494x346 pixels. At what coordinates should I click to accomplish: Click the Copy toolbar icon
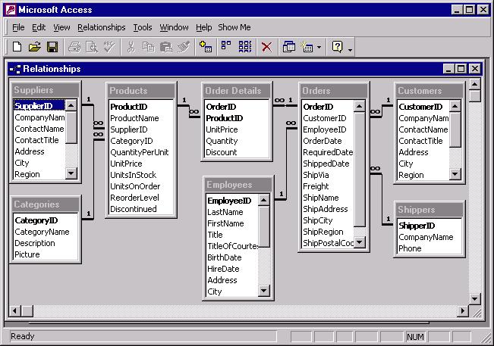pyautogui.click(x=148, y=47)
